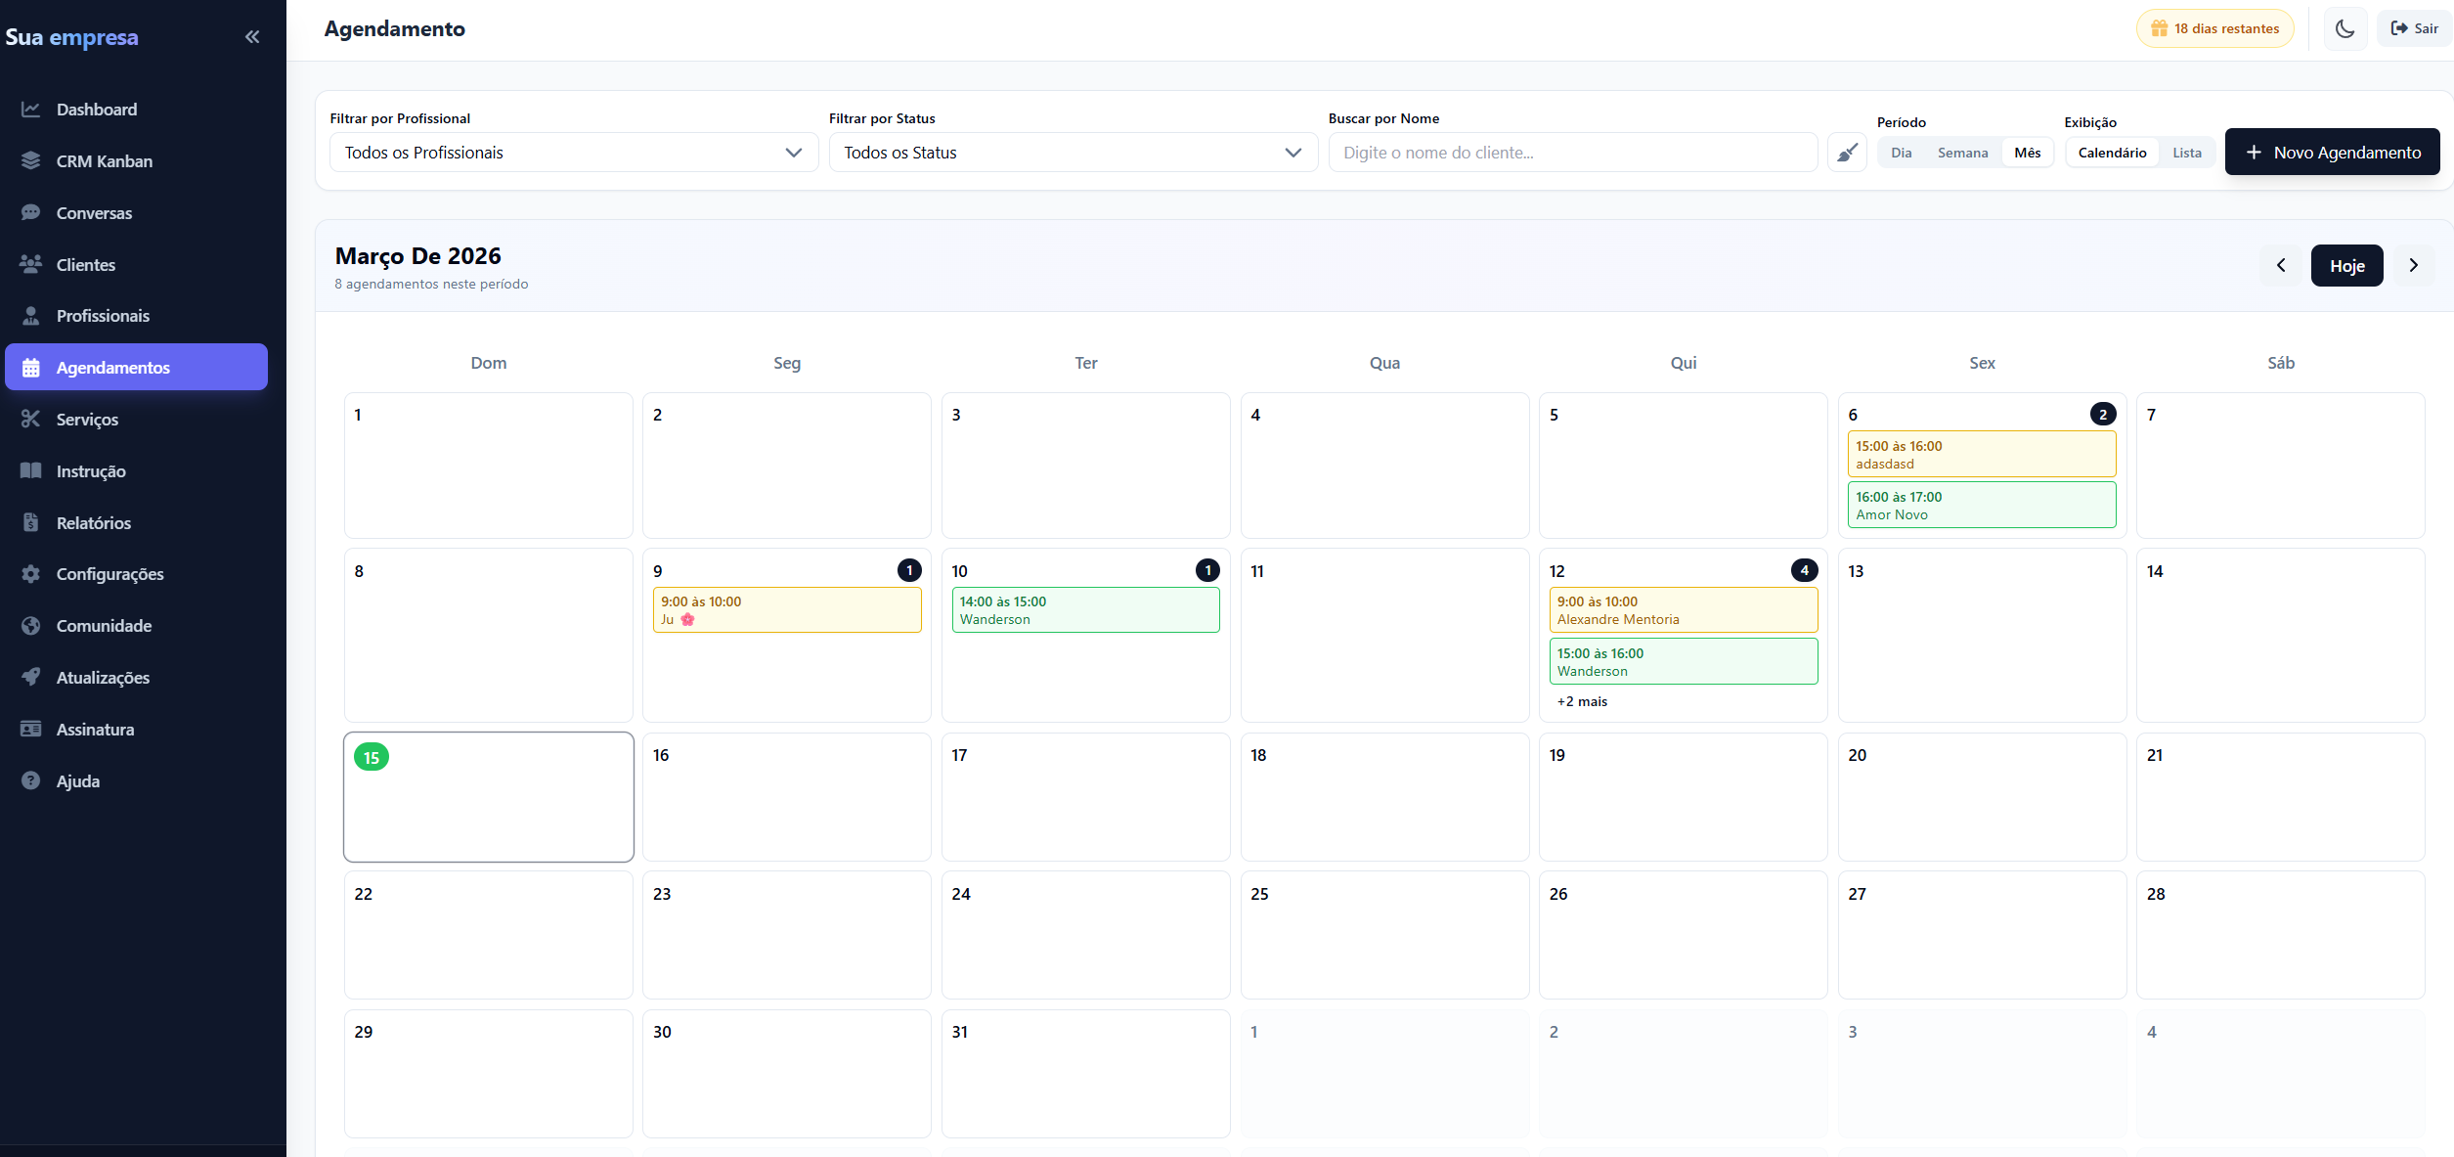
Task: Switch period to Semana view
Action: point(1962,153)
